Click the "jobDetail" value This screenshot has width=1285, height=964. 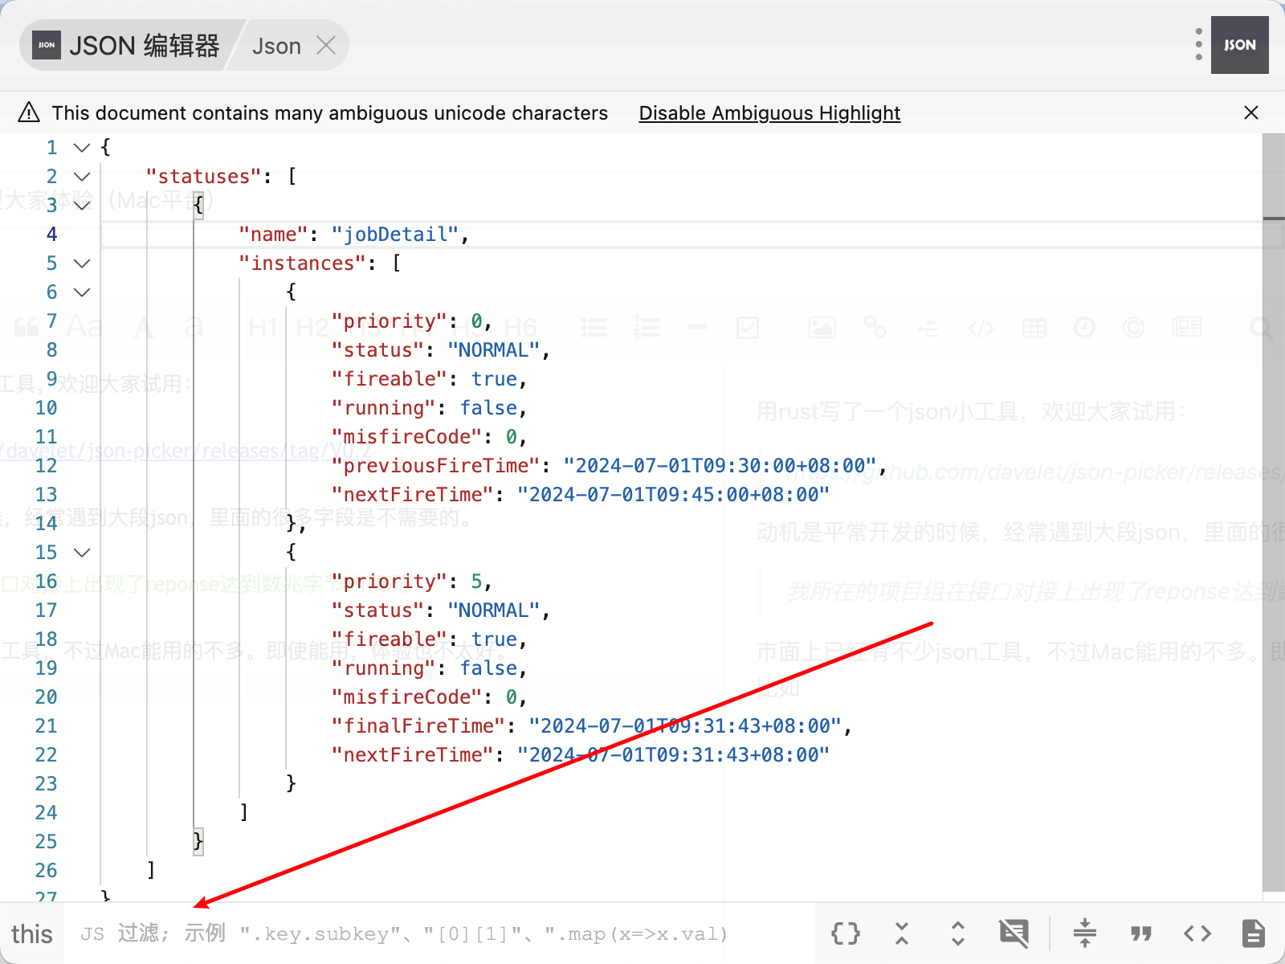[x=395, y=235]
